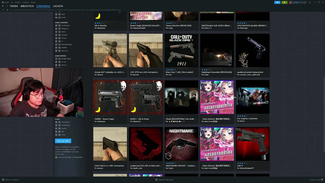Exclude Miscellaneous with the minus button

[59, 44]
